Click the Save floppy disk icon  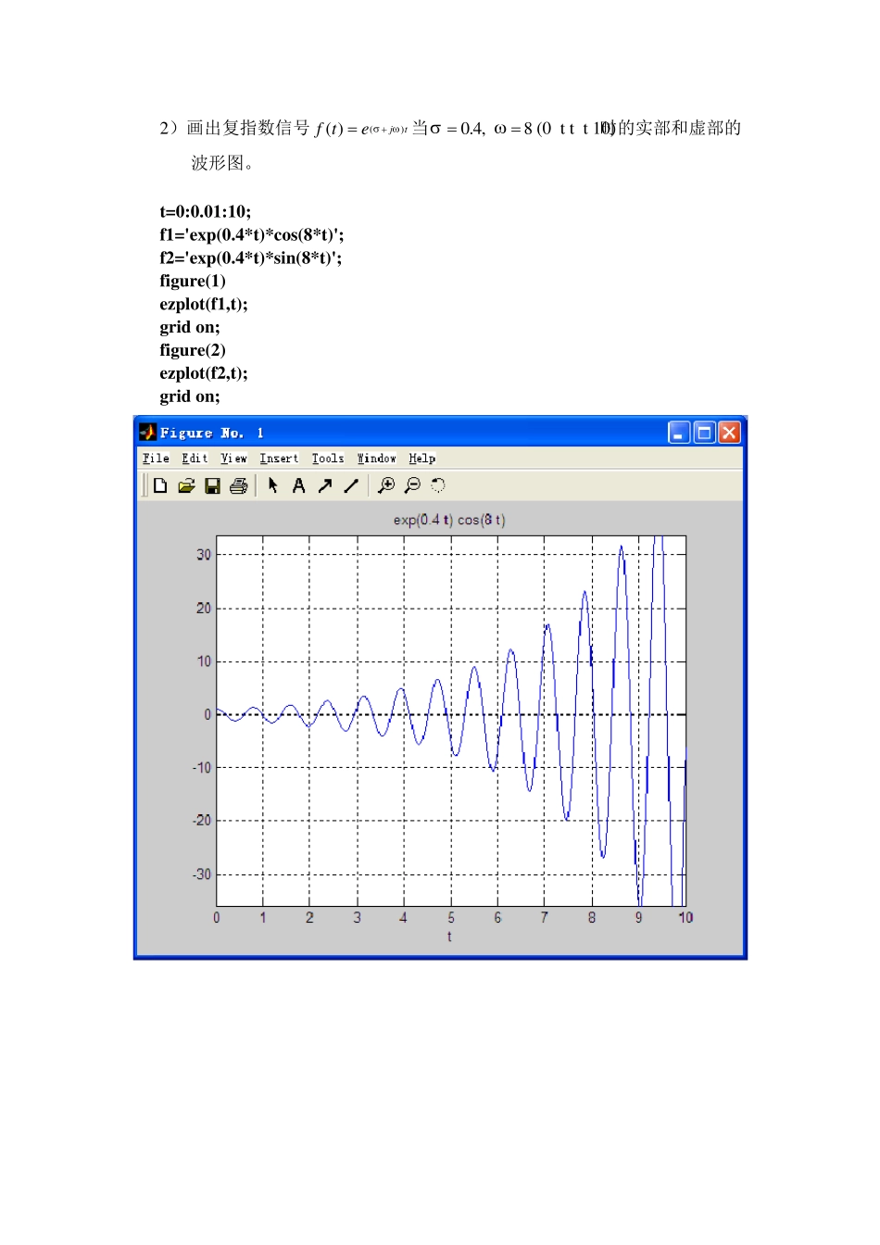(212, 485)
